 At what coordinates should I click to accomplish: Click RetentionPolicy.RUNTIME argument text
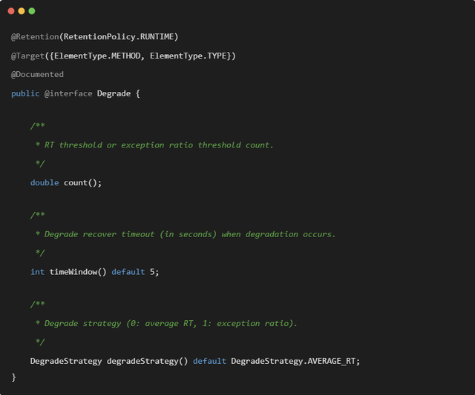click(x=119, y=37)
